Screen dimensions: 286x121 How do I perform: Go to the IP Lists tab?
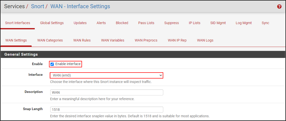tap(194, 23)
